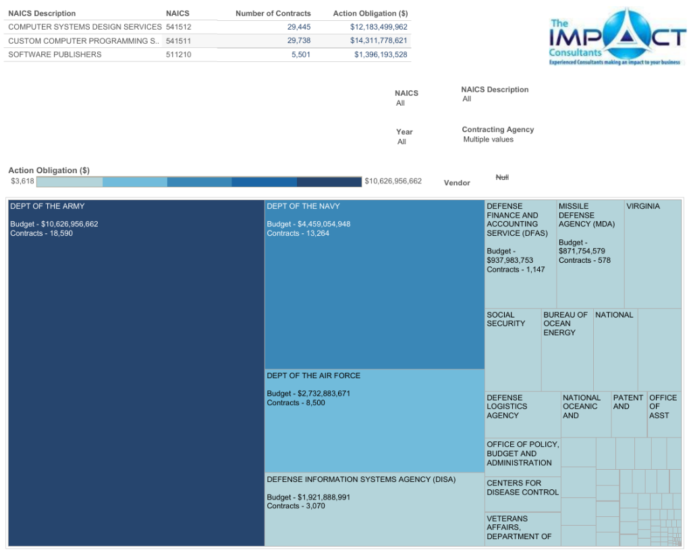Select the Office of Policy, Budget and Administration tile
691x552 pixels.
click(x=523, y=457)
